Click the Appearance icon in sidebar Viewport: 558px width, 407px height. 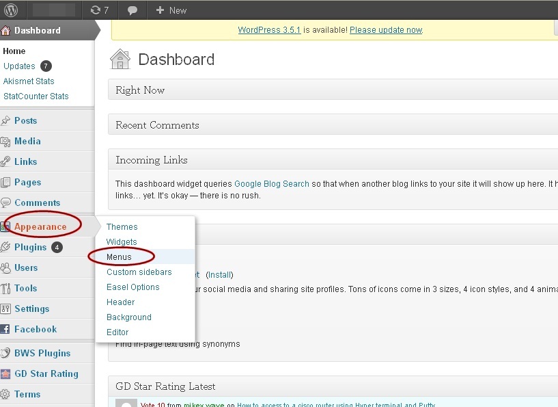[x=5, y=226]
